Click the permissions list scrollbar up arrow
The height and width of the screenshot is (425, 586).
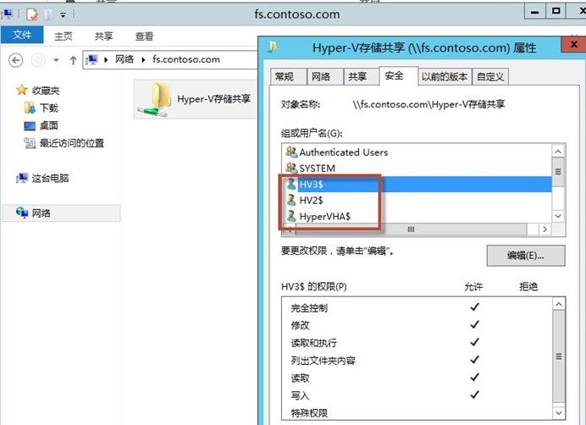559,304
